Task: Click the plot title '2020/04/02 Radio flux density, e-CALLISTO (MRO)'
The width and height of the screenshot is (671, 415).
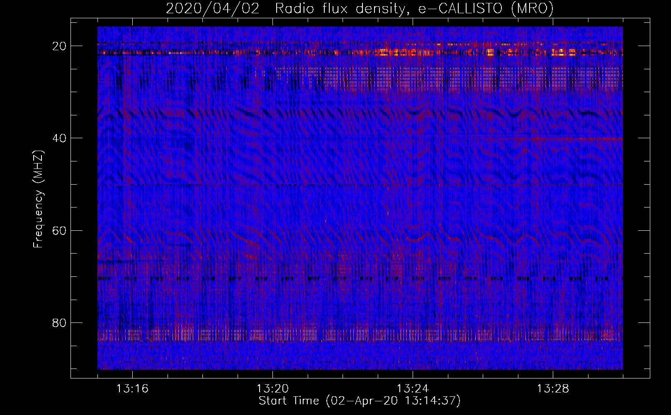Action: 360,8
